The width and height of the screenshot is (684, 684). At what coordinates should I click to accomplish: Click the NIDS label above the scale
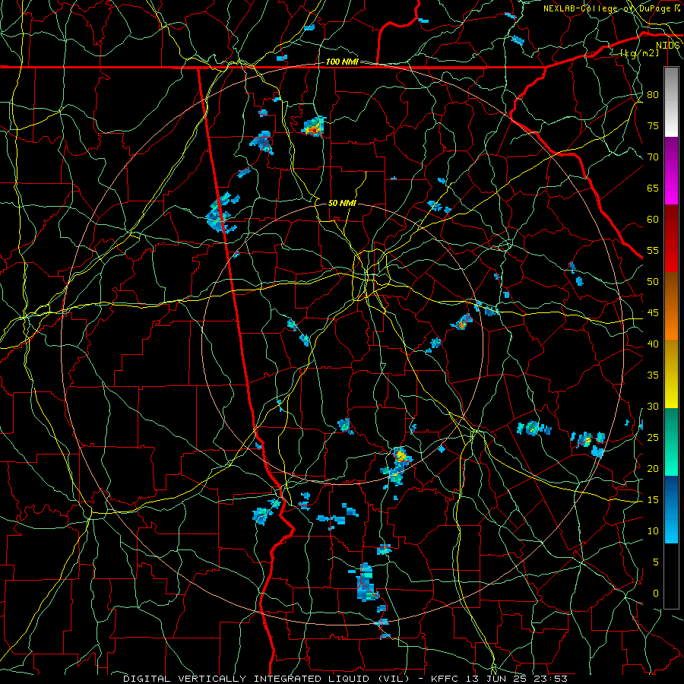[668, 46]
